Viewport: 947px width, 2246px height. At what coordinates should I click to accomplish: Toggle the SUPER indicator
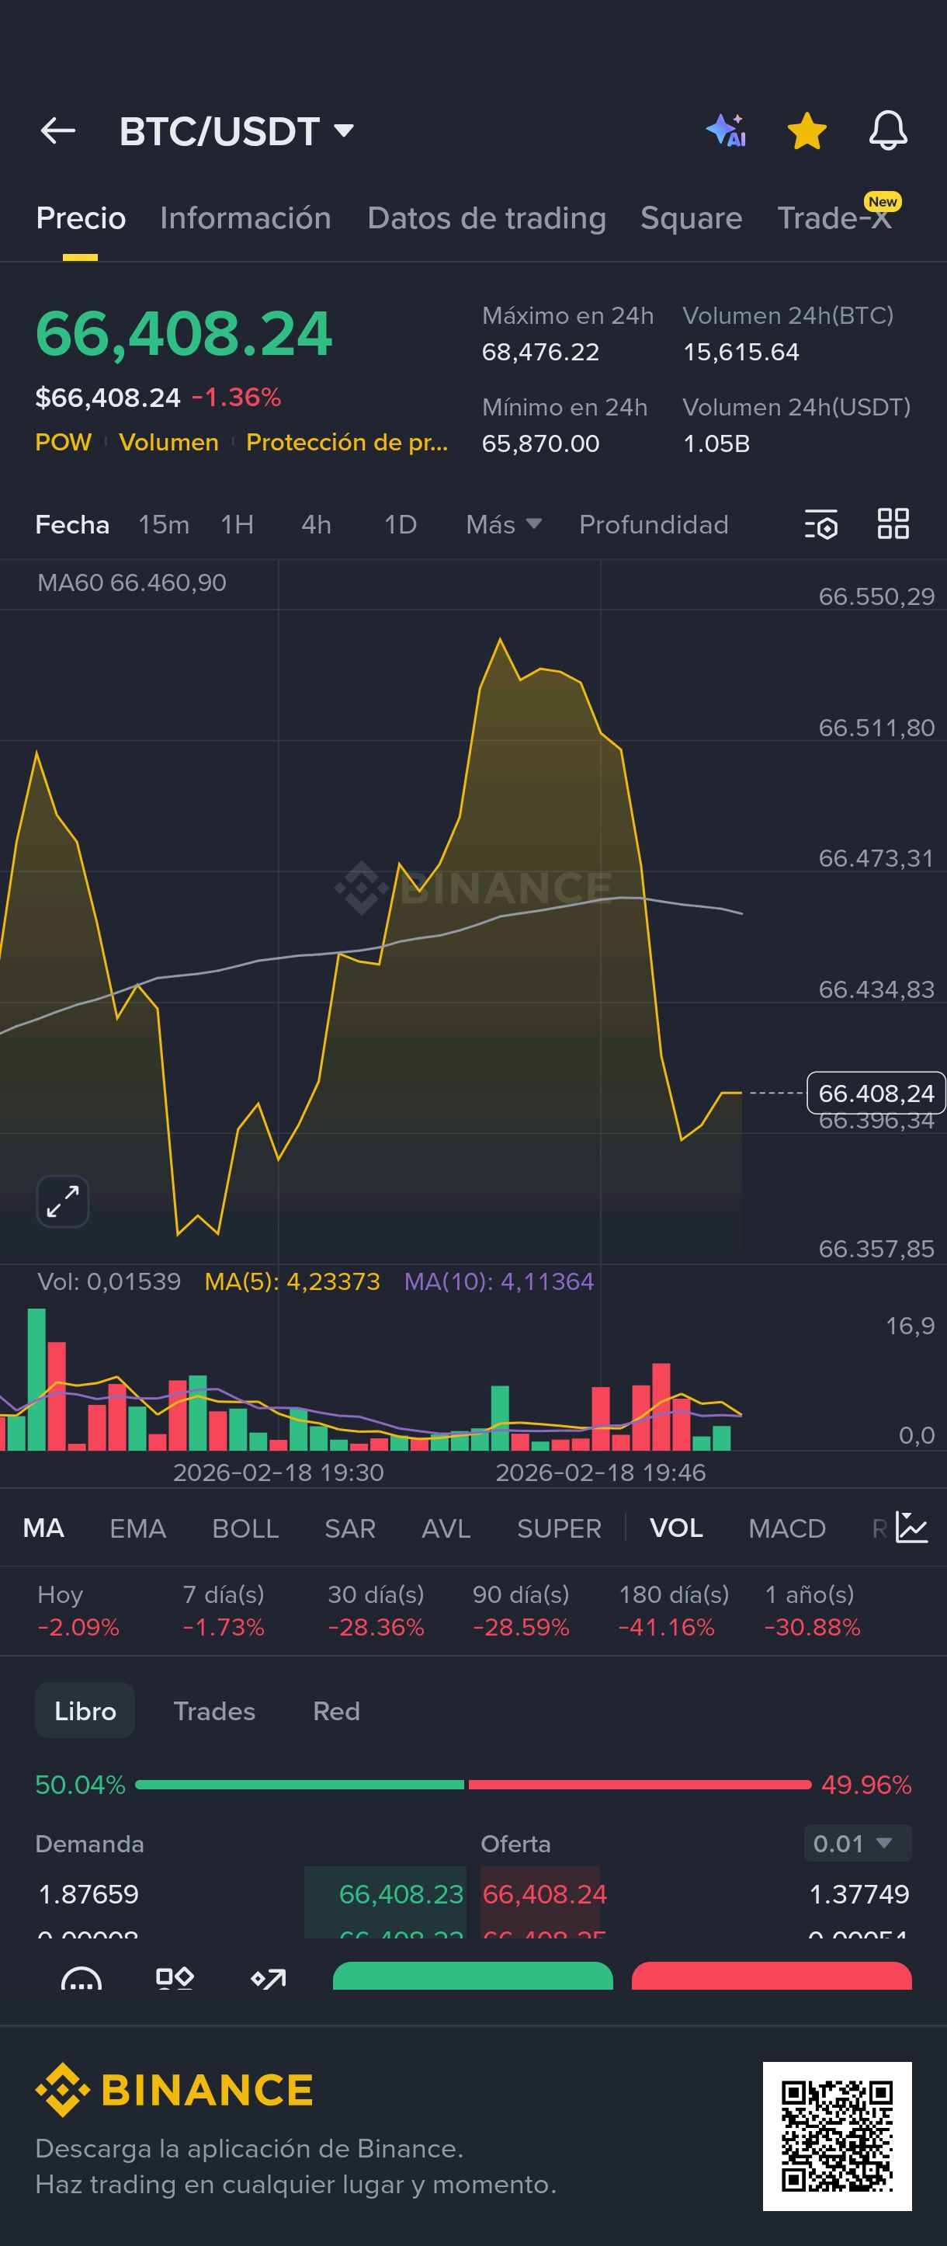point(560,1528)
